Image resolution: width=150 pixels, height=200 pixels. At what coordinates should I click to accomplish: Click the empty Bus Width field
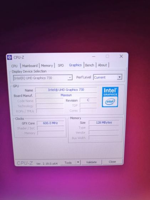point(104,137)
